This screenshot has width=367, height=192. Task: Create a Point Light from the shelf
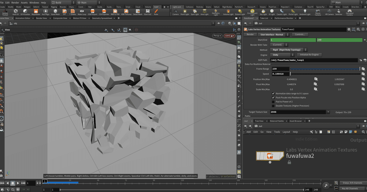tap(185, 12)
